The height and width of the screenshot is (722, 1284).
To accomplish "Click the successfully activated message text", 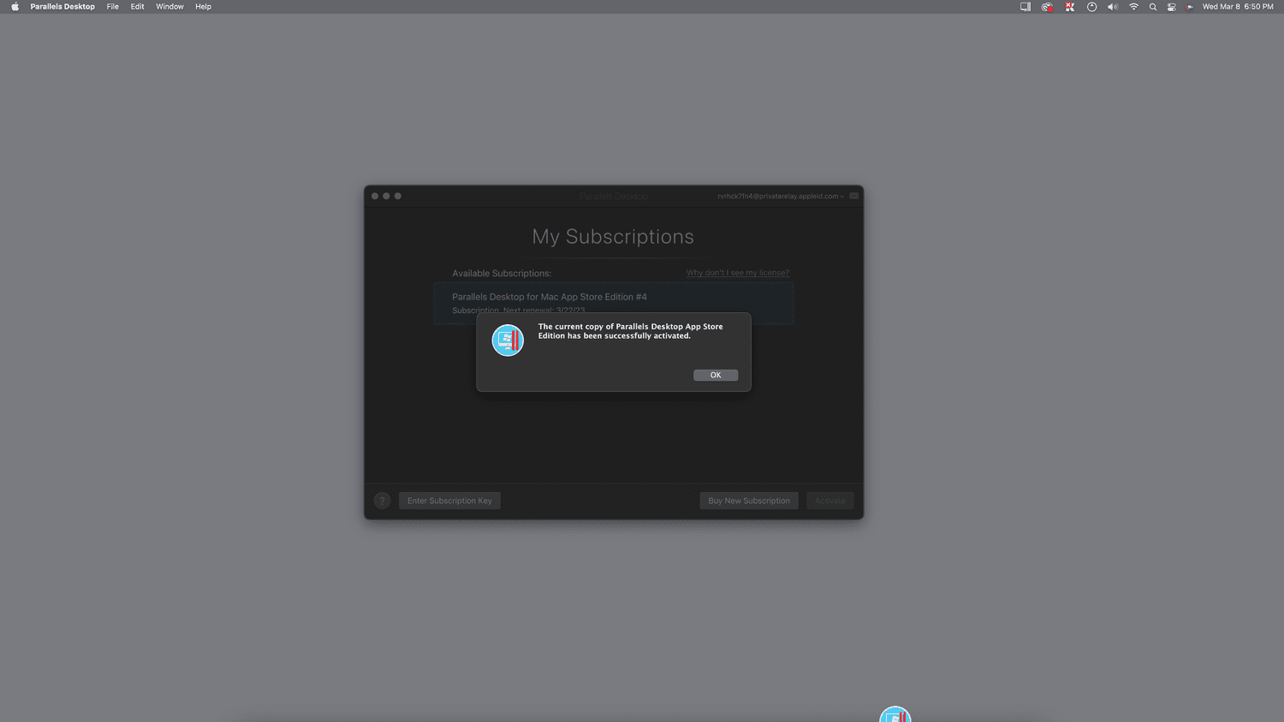I will tap(630, 331).
